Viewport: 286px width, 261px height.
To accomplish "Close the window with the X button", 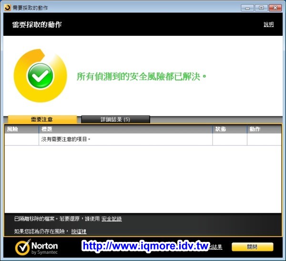I will 275,8.
